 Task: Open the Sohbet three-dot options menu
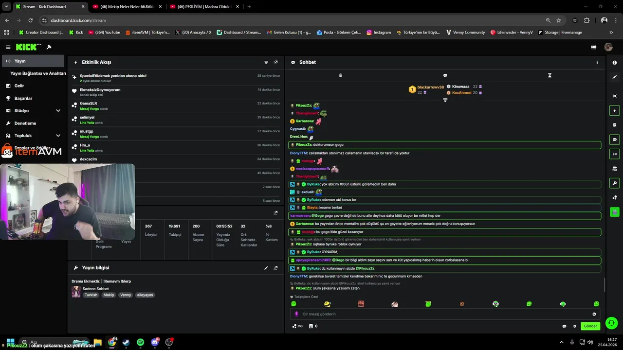coord(597,62)
